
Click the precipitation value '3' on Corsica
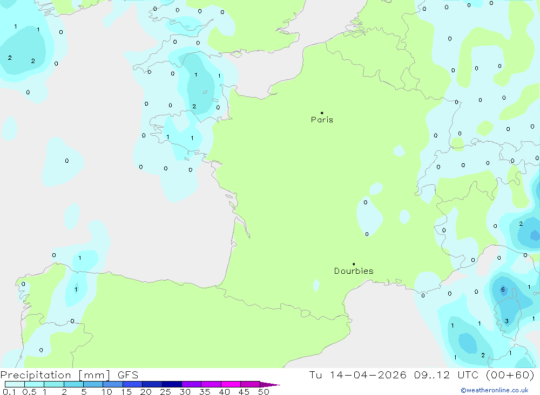coord(507,321)
